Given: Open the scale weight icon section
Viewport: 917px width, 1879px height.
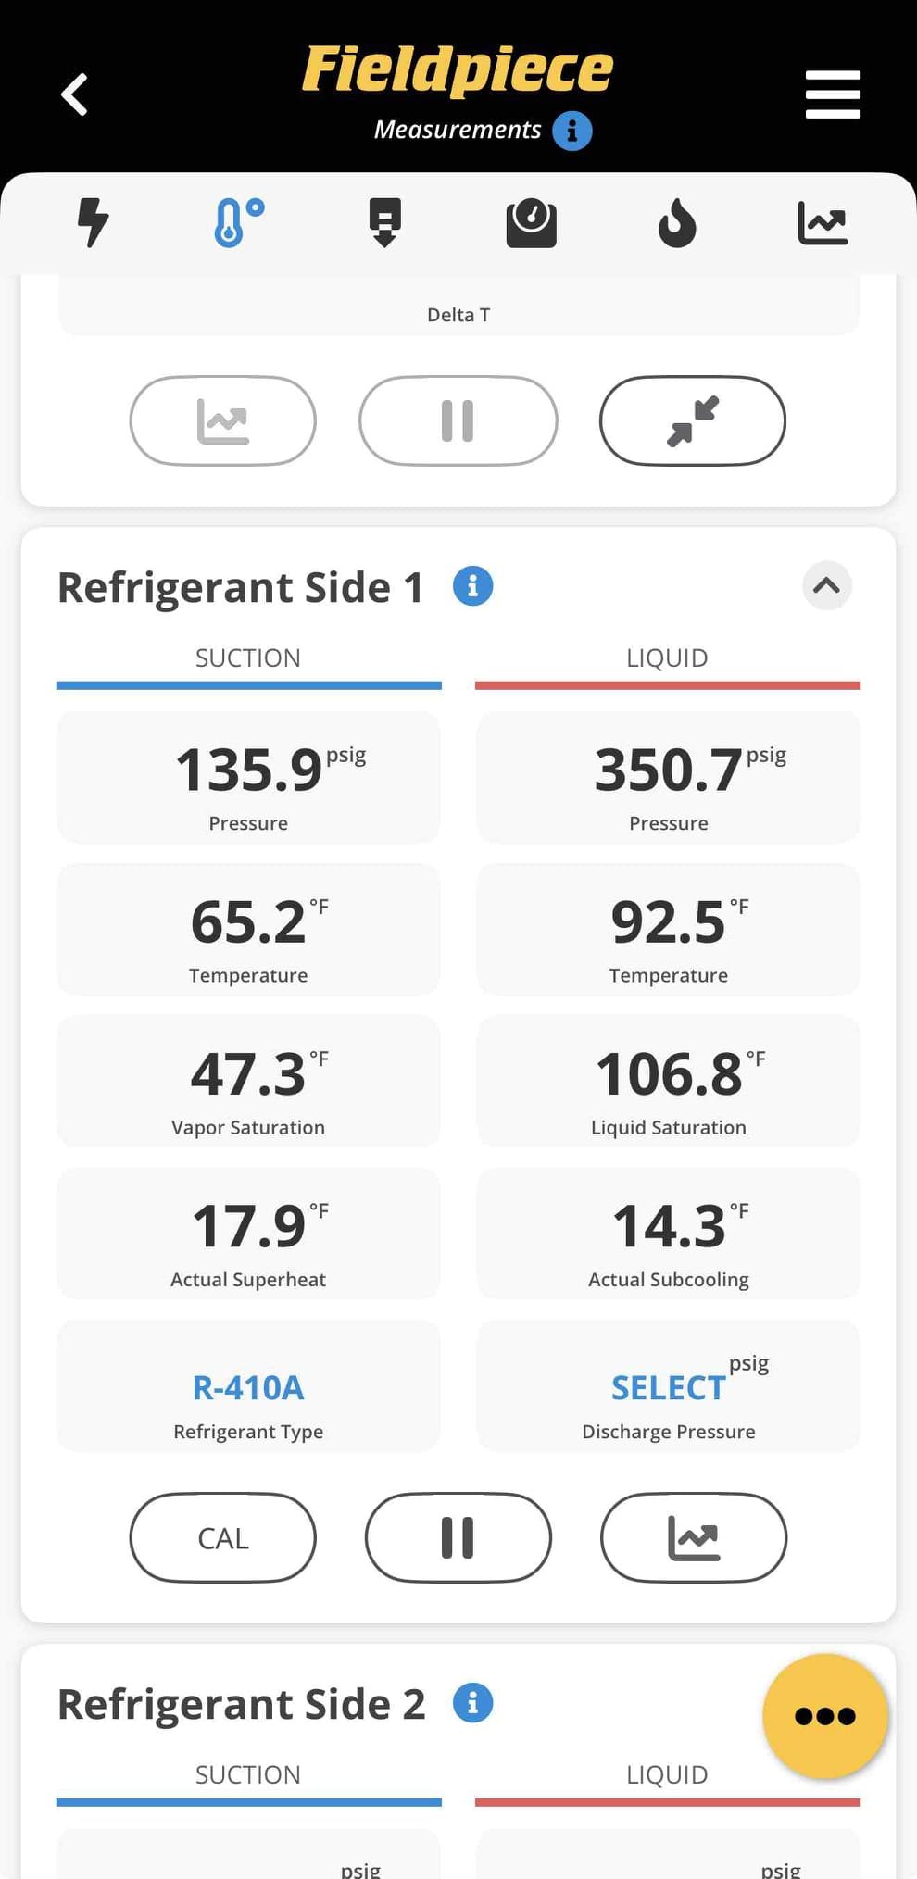Looking at the screenshot, I should (531, 223).
